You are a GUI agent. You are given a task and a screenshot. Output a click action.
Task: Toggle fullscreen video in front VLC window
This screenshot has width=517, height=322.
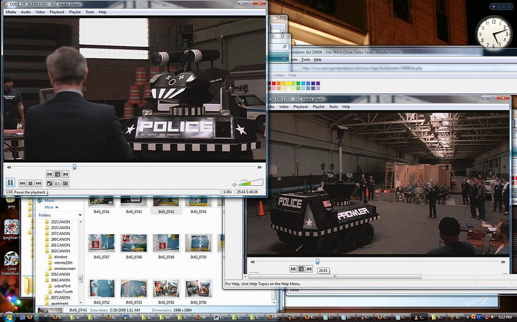(50, 183)
